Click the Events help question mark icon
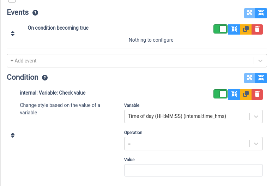Image resolution: width=272 pixels, height=186 pixels. pyautogui.click(x=35, y=13)
